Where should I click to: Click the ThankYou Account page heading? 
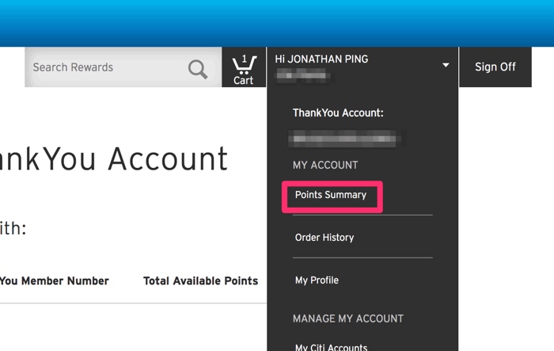(114, 159)
